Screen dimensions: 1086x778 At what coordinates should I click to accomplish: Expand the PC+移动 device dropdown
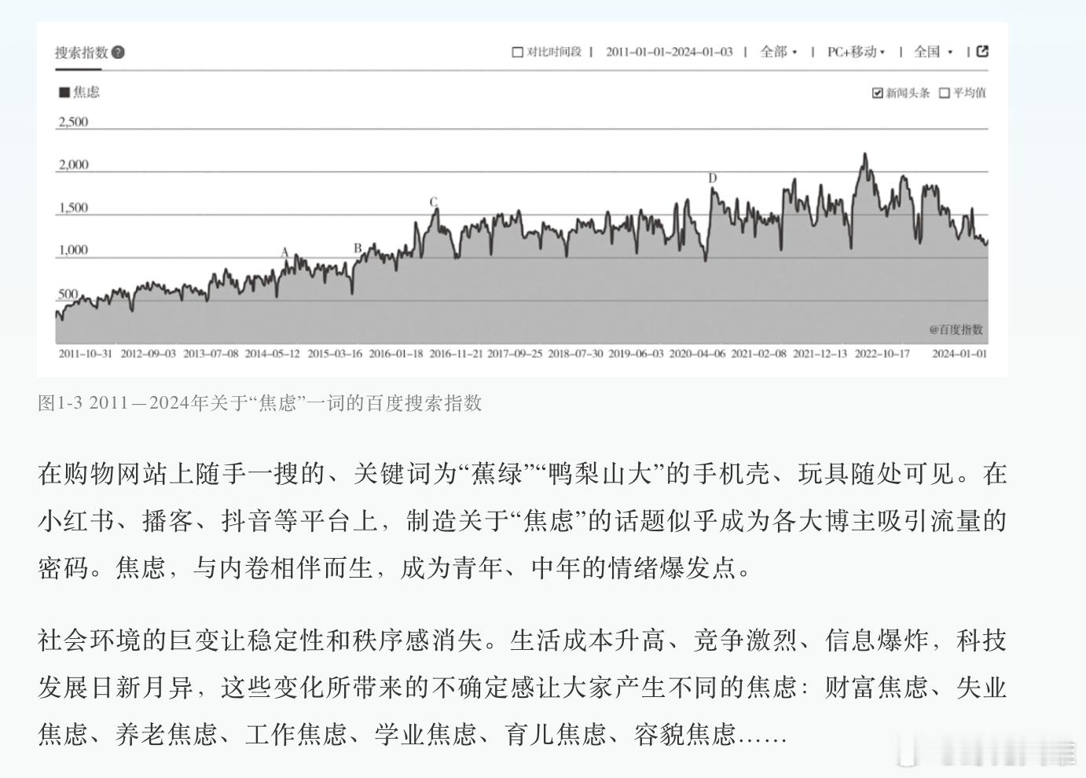pyautogui.click(x=856, y=52)
